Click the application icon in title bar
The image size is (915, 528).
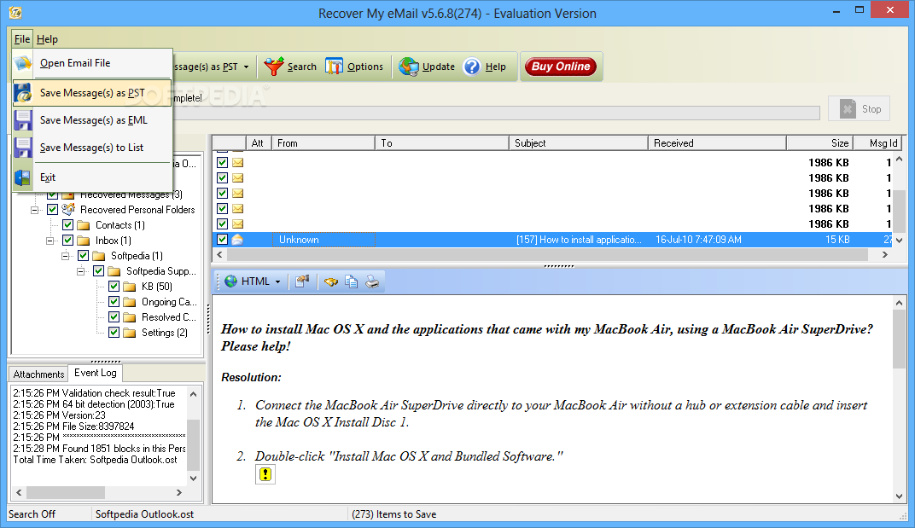point(15,12)
